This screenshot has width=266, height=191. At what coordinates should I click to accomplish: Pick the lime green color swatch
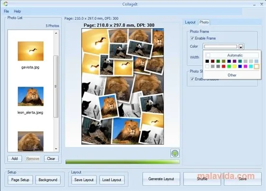229,66
